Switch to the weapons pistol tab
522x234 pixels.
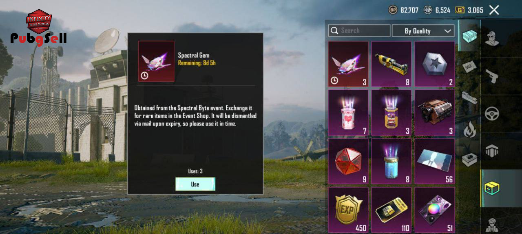click(492, 76)
